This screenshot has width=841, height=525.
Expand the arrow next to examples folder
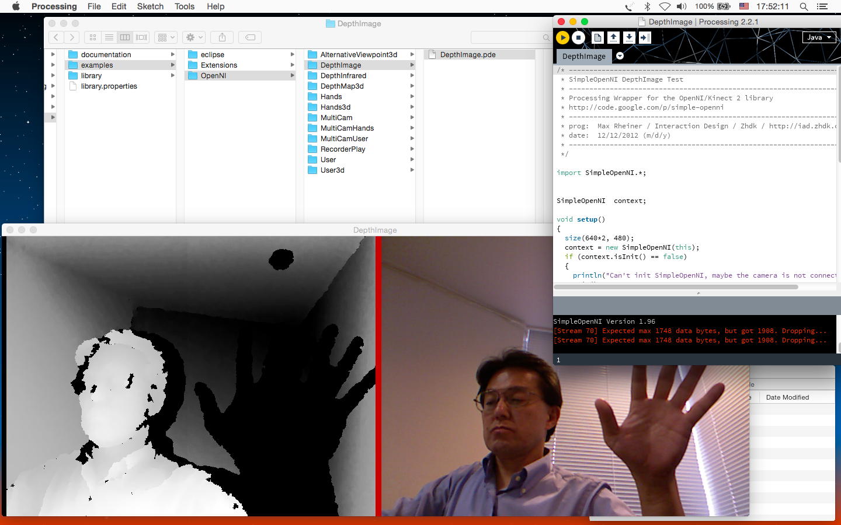[x=172, y=65]
